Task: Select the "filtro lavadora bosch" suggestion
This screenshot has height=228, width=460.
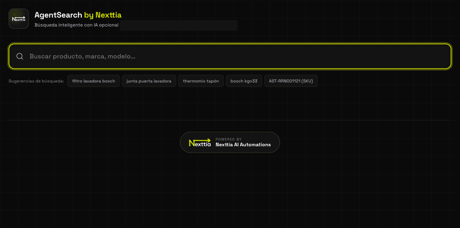Action: pos(93,81)
